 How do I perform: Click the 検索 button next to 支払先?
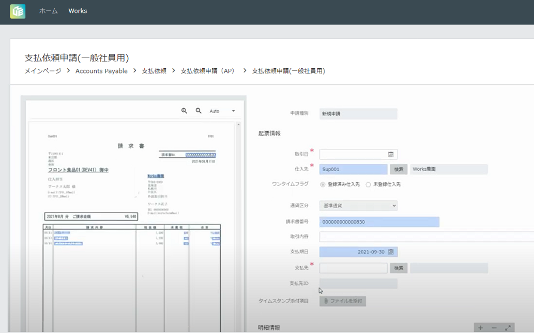pos(399,268)
